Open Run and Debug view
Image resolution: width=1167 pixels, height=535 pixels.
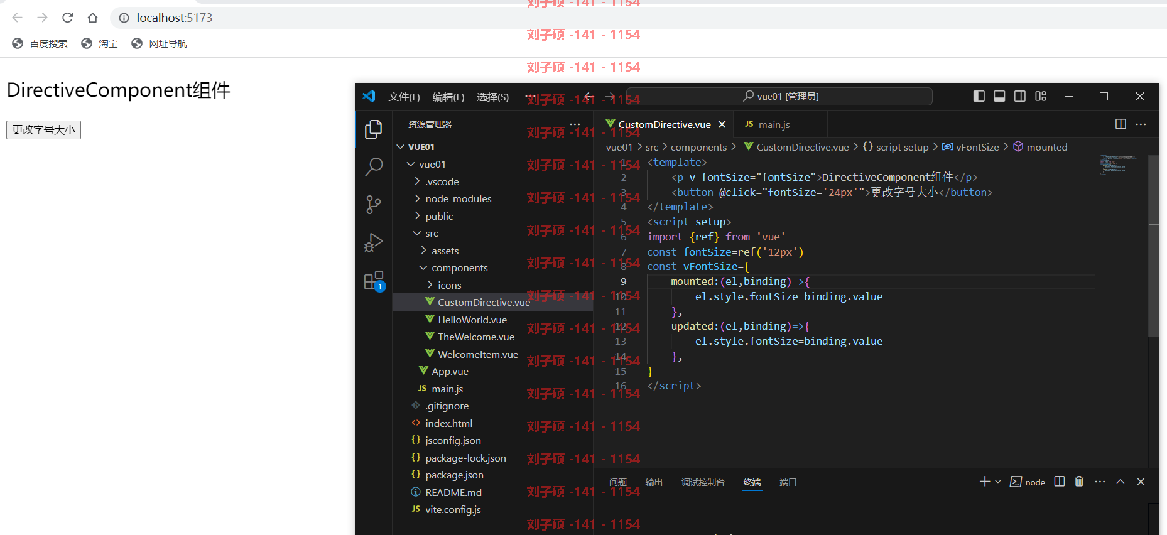(x=374, y=242)
